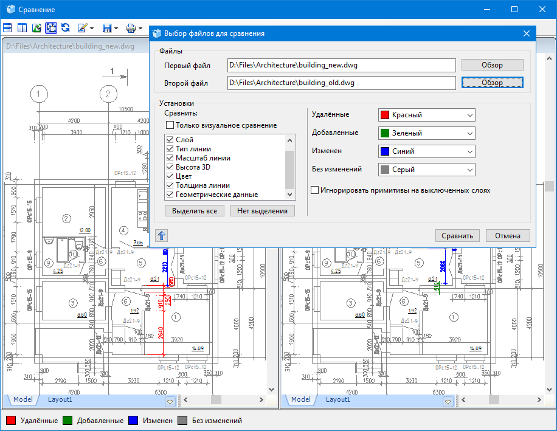Viewport: 557px width, 431px height.
Task: Click the refresh comparison arrows icon
Action: click(65, 28)
